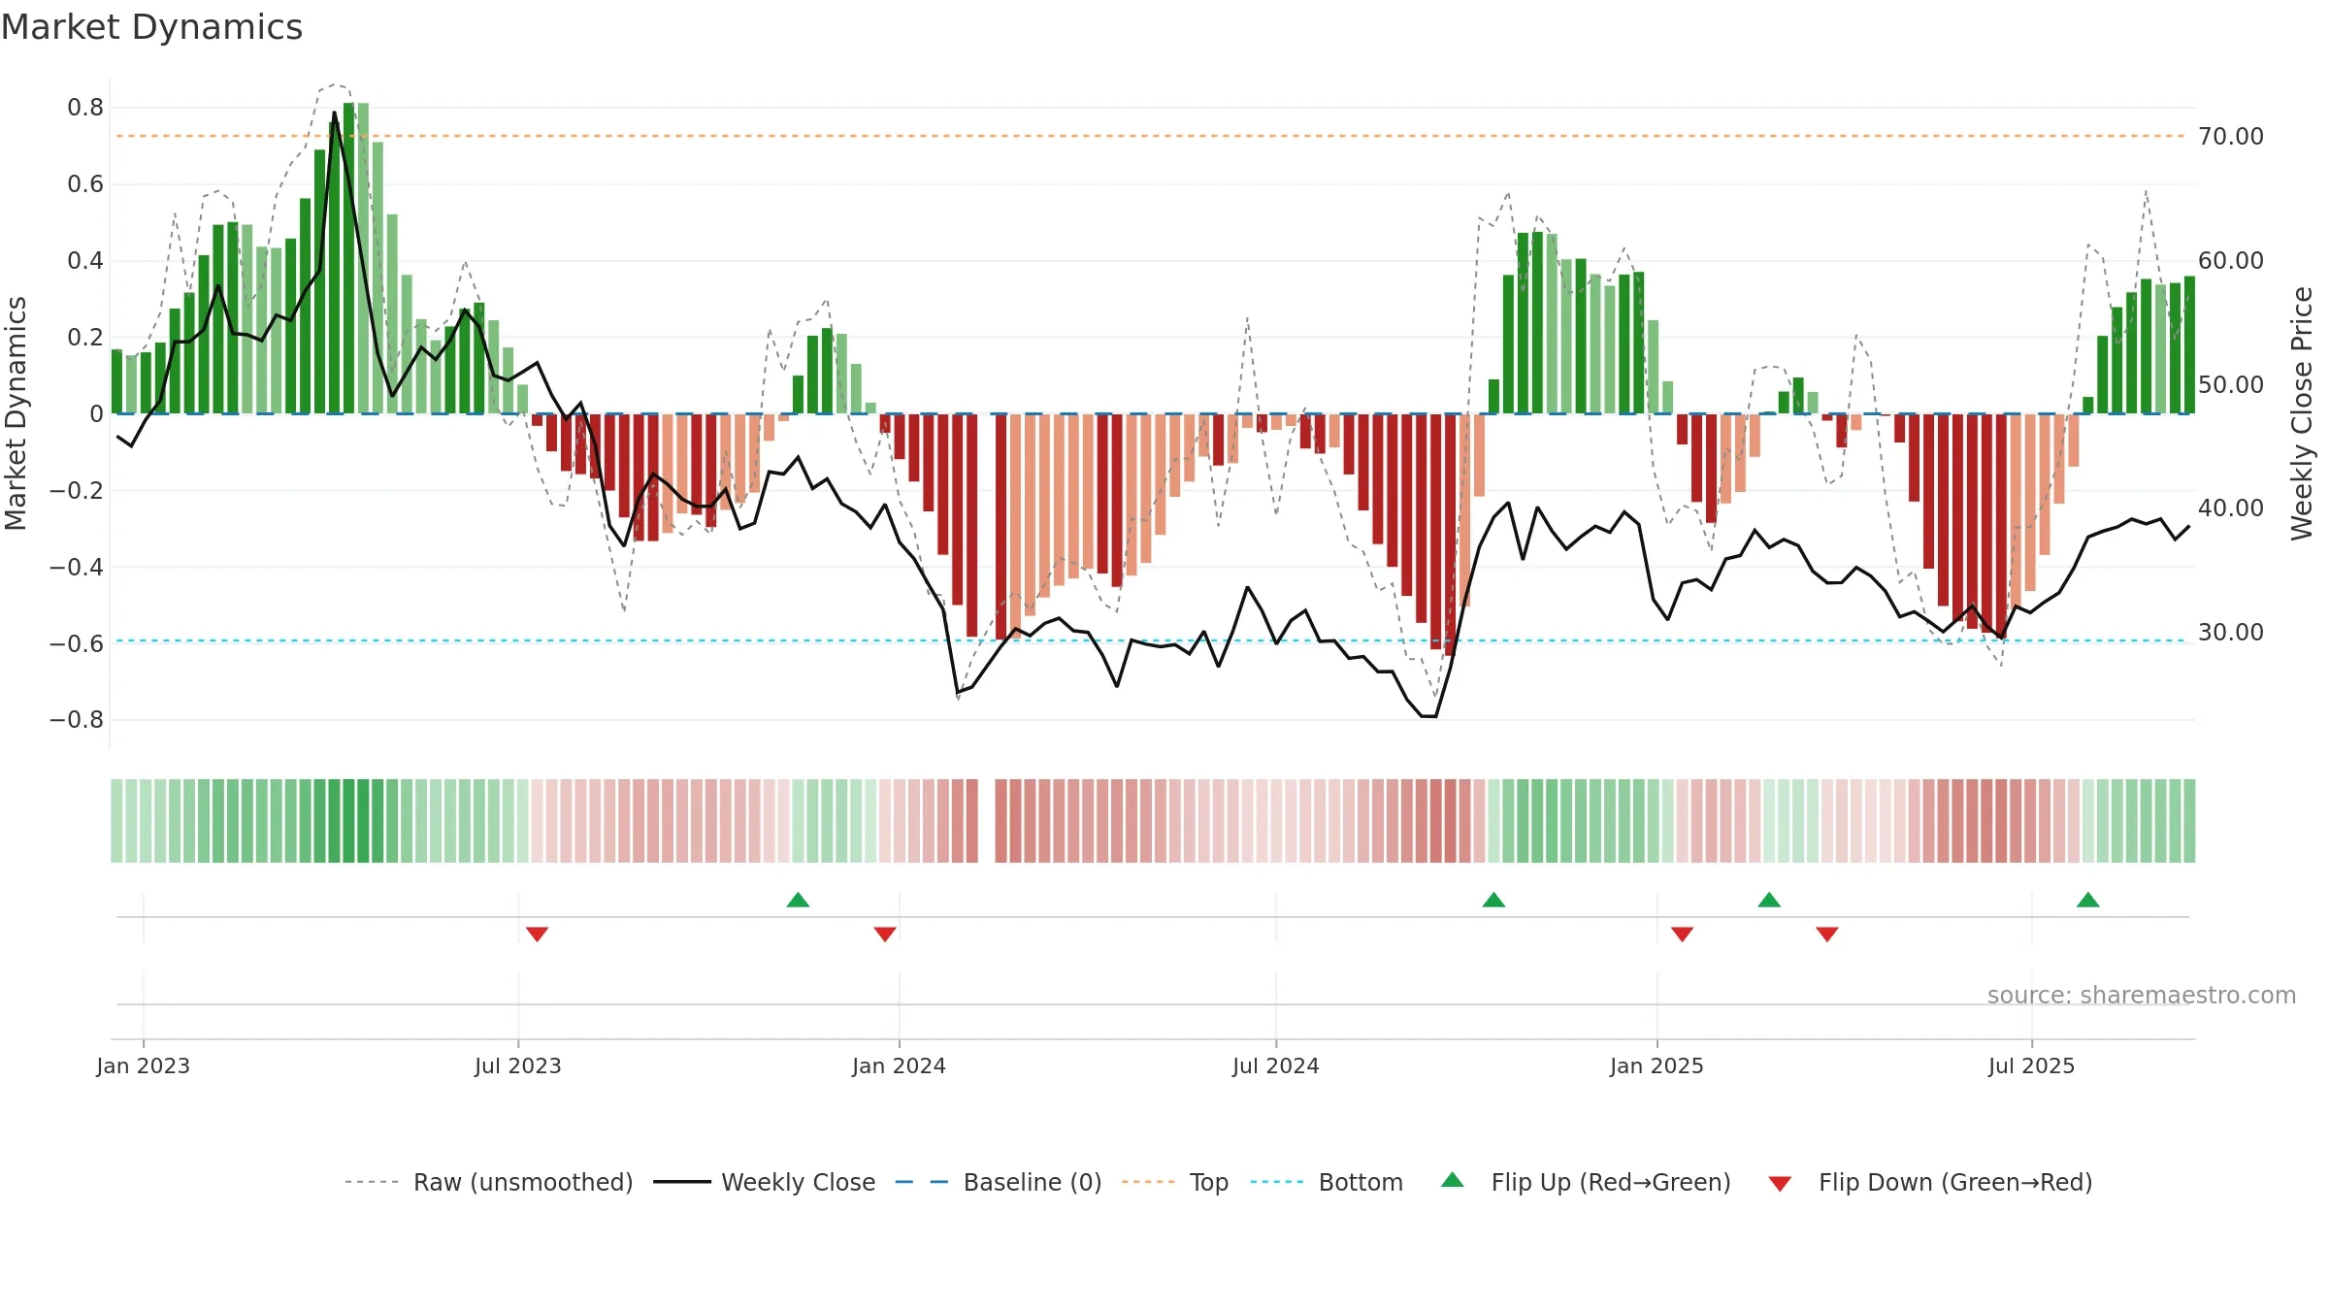Click the black Weekly Close line swatch in legend
This screenshot has width=2329, height=1310.
[682, 1182]
